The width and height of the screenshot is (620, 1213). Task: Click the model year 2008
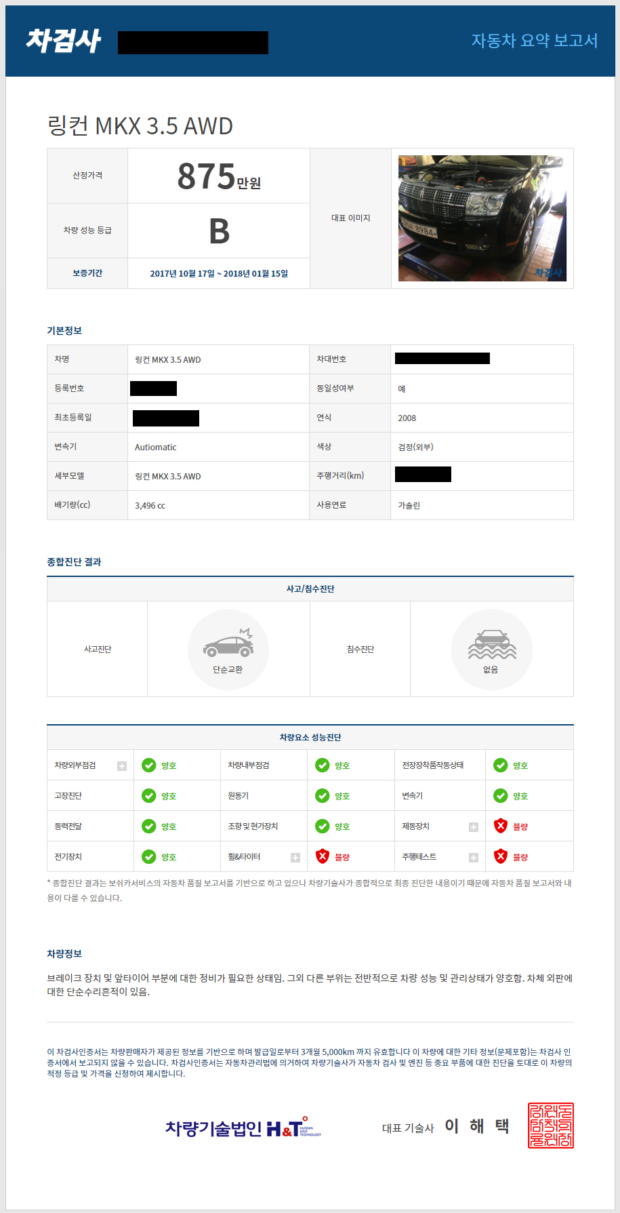(x=407, y=418)
